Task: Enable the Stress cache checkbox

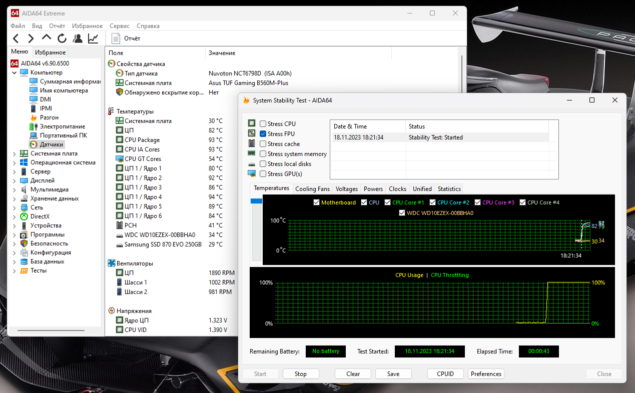Action: [263, 144]
